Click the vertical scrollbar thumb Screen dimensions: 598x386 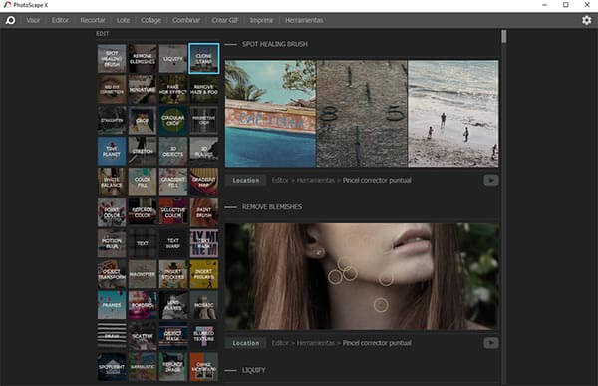pos(504,37)
